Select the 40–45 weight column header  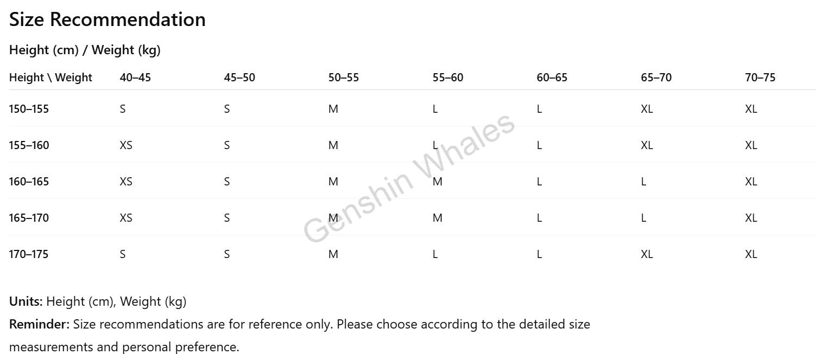(x=135, y=78)
